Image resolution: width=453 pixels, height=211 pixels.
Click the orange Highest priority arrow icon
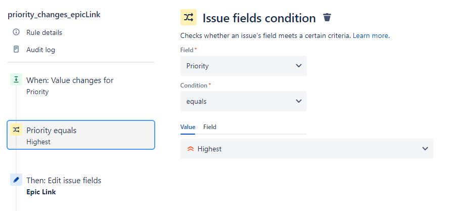[190, 149]
